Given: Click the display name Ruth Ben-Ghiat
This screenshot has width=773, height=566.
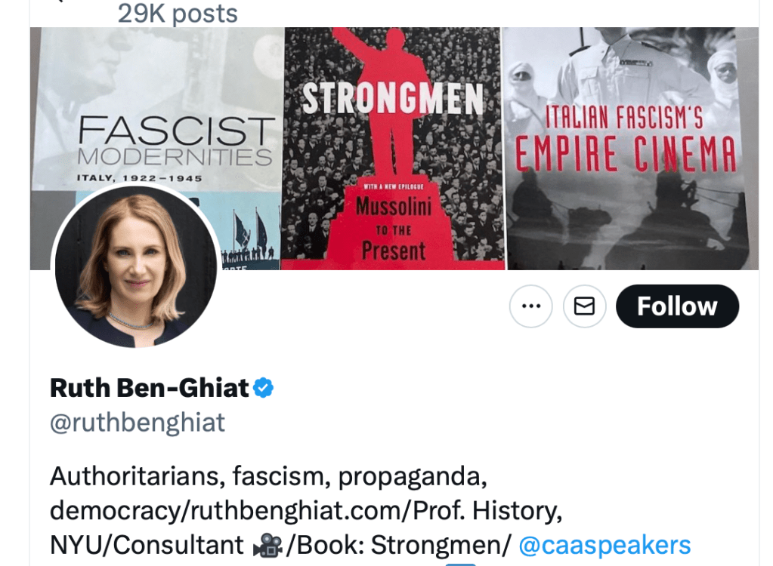Looking at the screenshot, I should [x=150, y=388].
